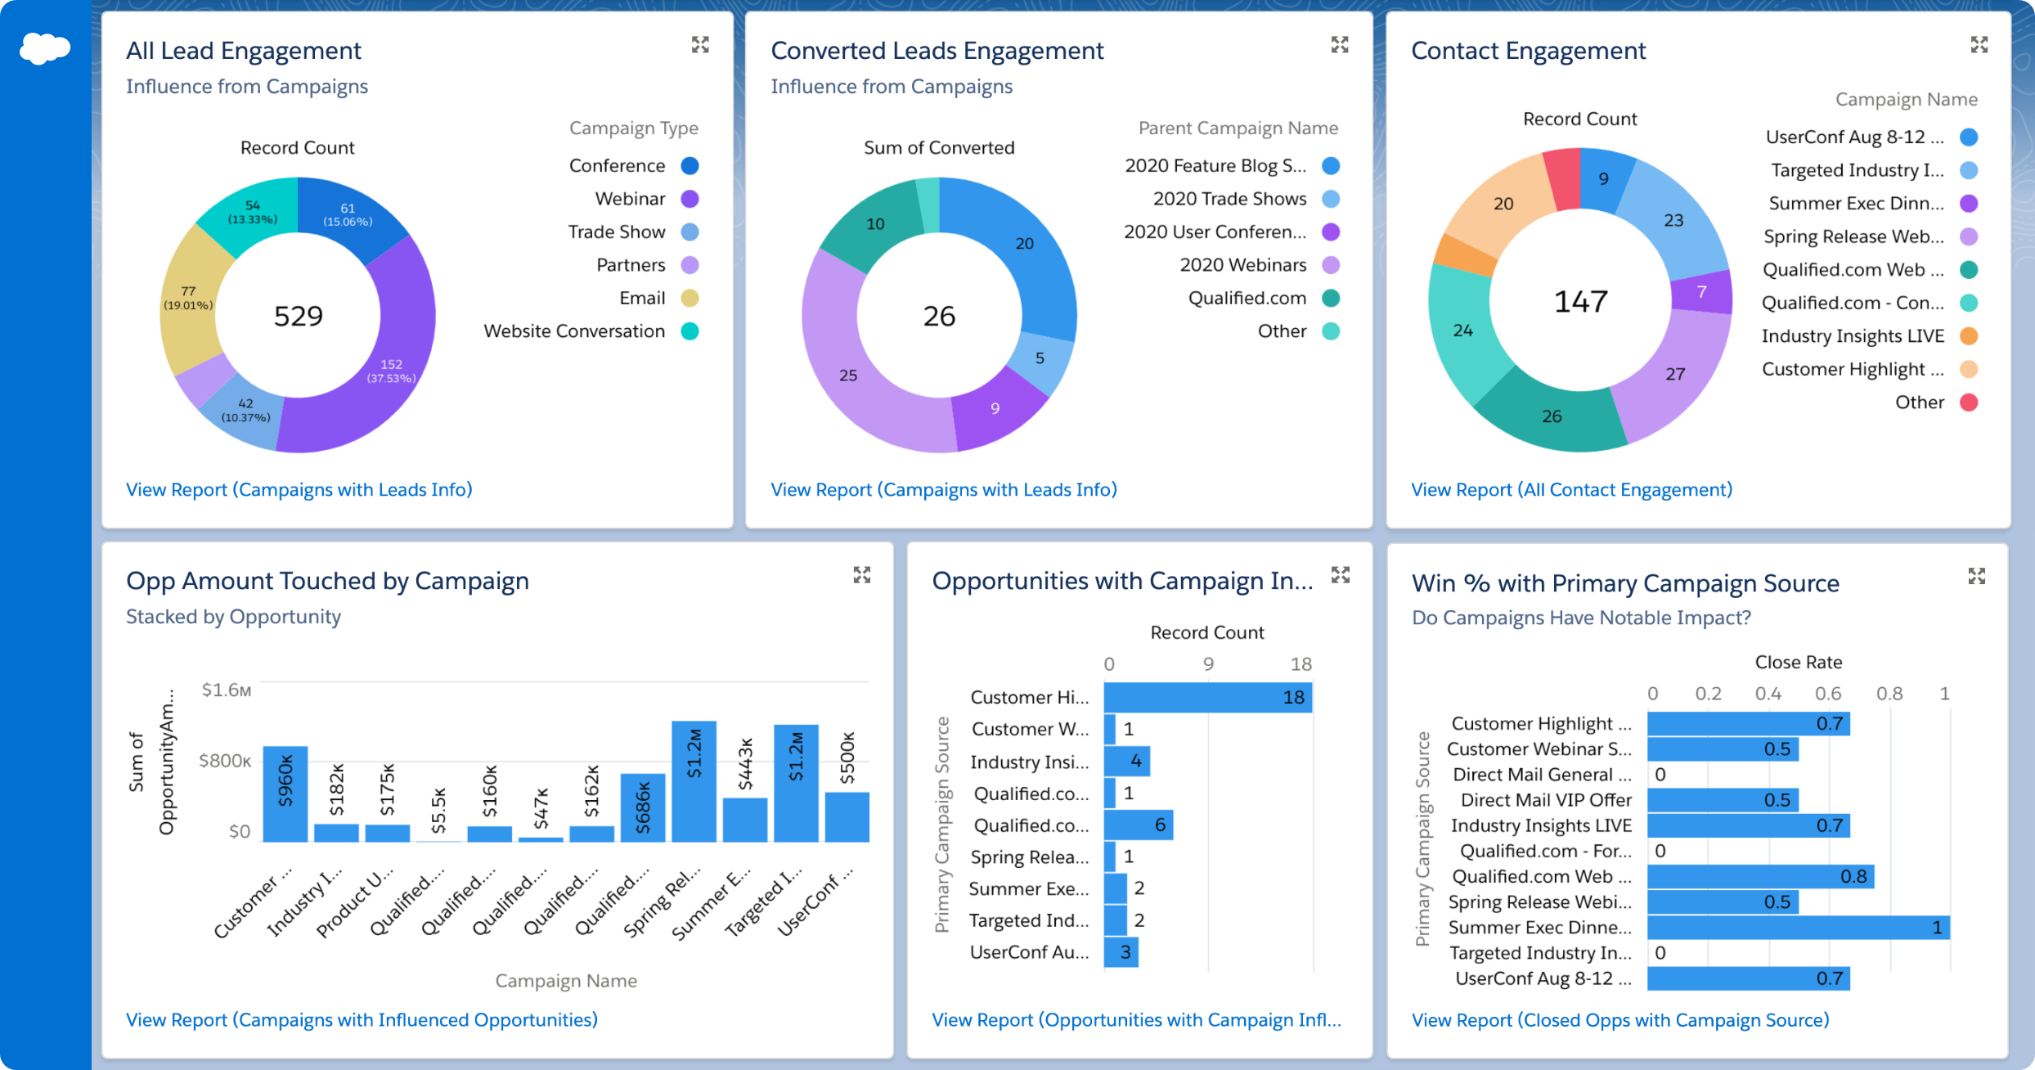Open View Report (Opportunities with Campaign Infl...)
This screenshot has width=2035, height=1070.
click(1137, 1019)
